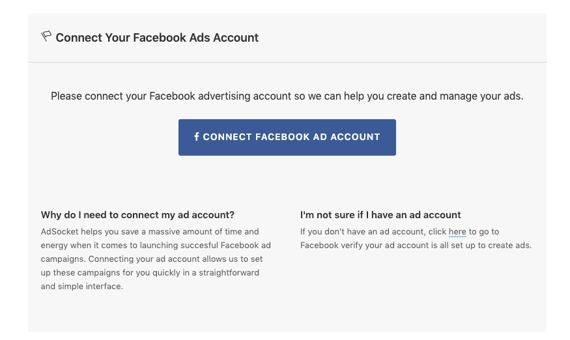Screen dimensions: 570x340
Task: Select "I'm not sure if I have an ad account" heading
Action: pos(380,215)
